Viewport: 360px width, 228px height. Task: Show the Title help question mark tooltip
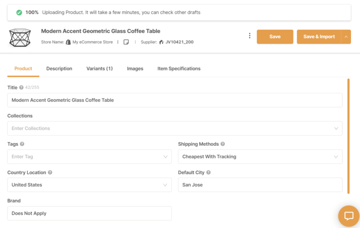point(22,87)
